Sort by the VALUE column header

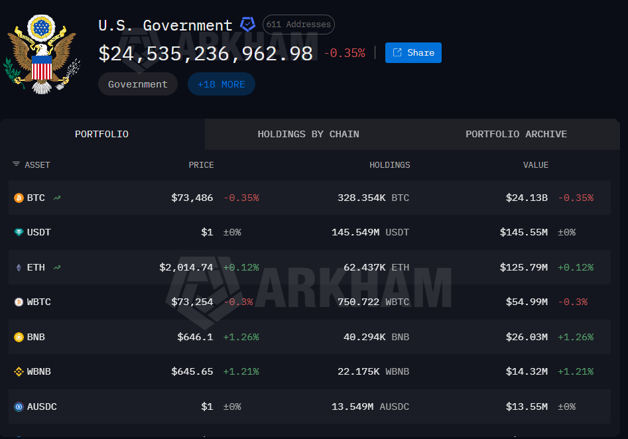[x=536, y=165]
